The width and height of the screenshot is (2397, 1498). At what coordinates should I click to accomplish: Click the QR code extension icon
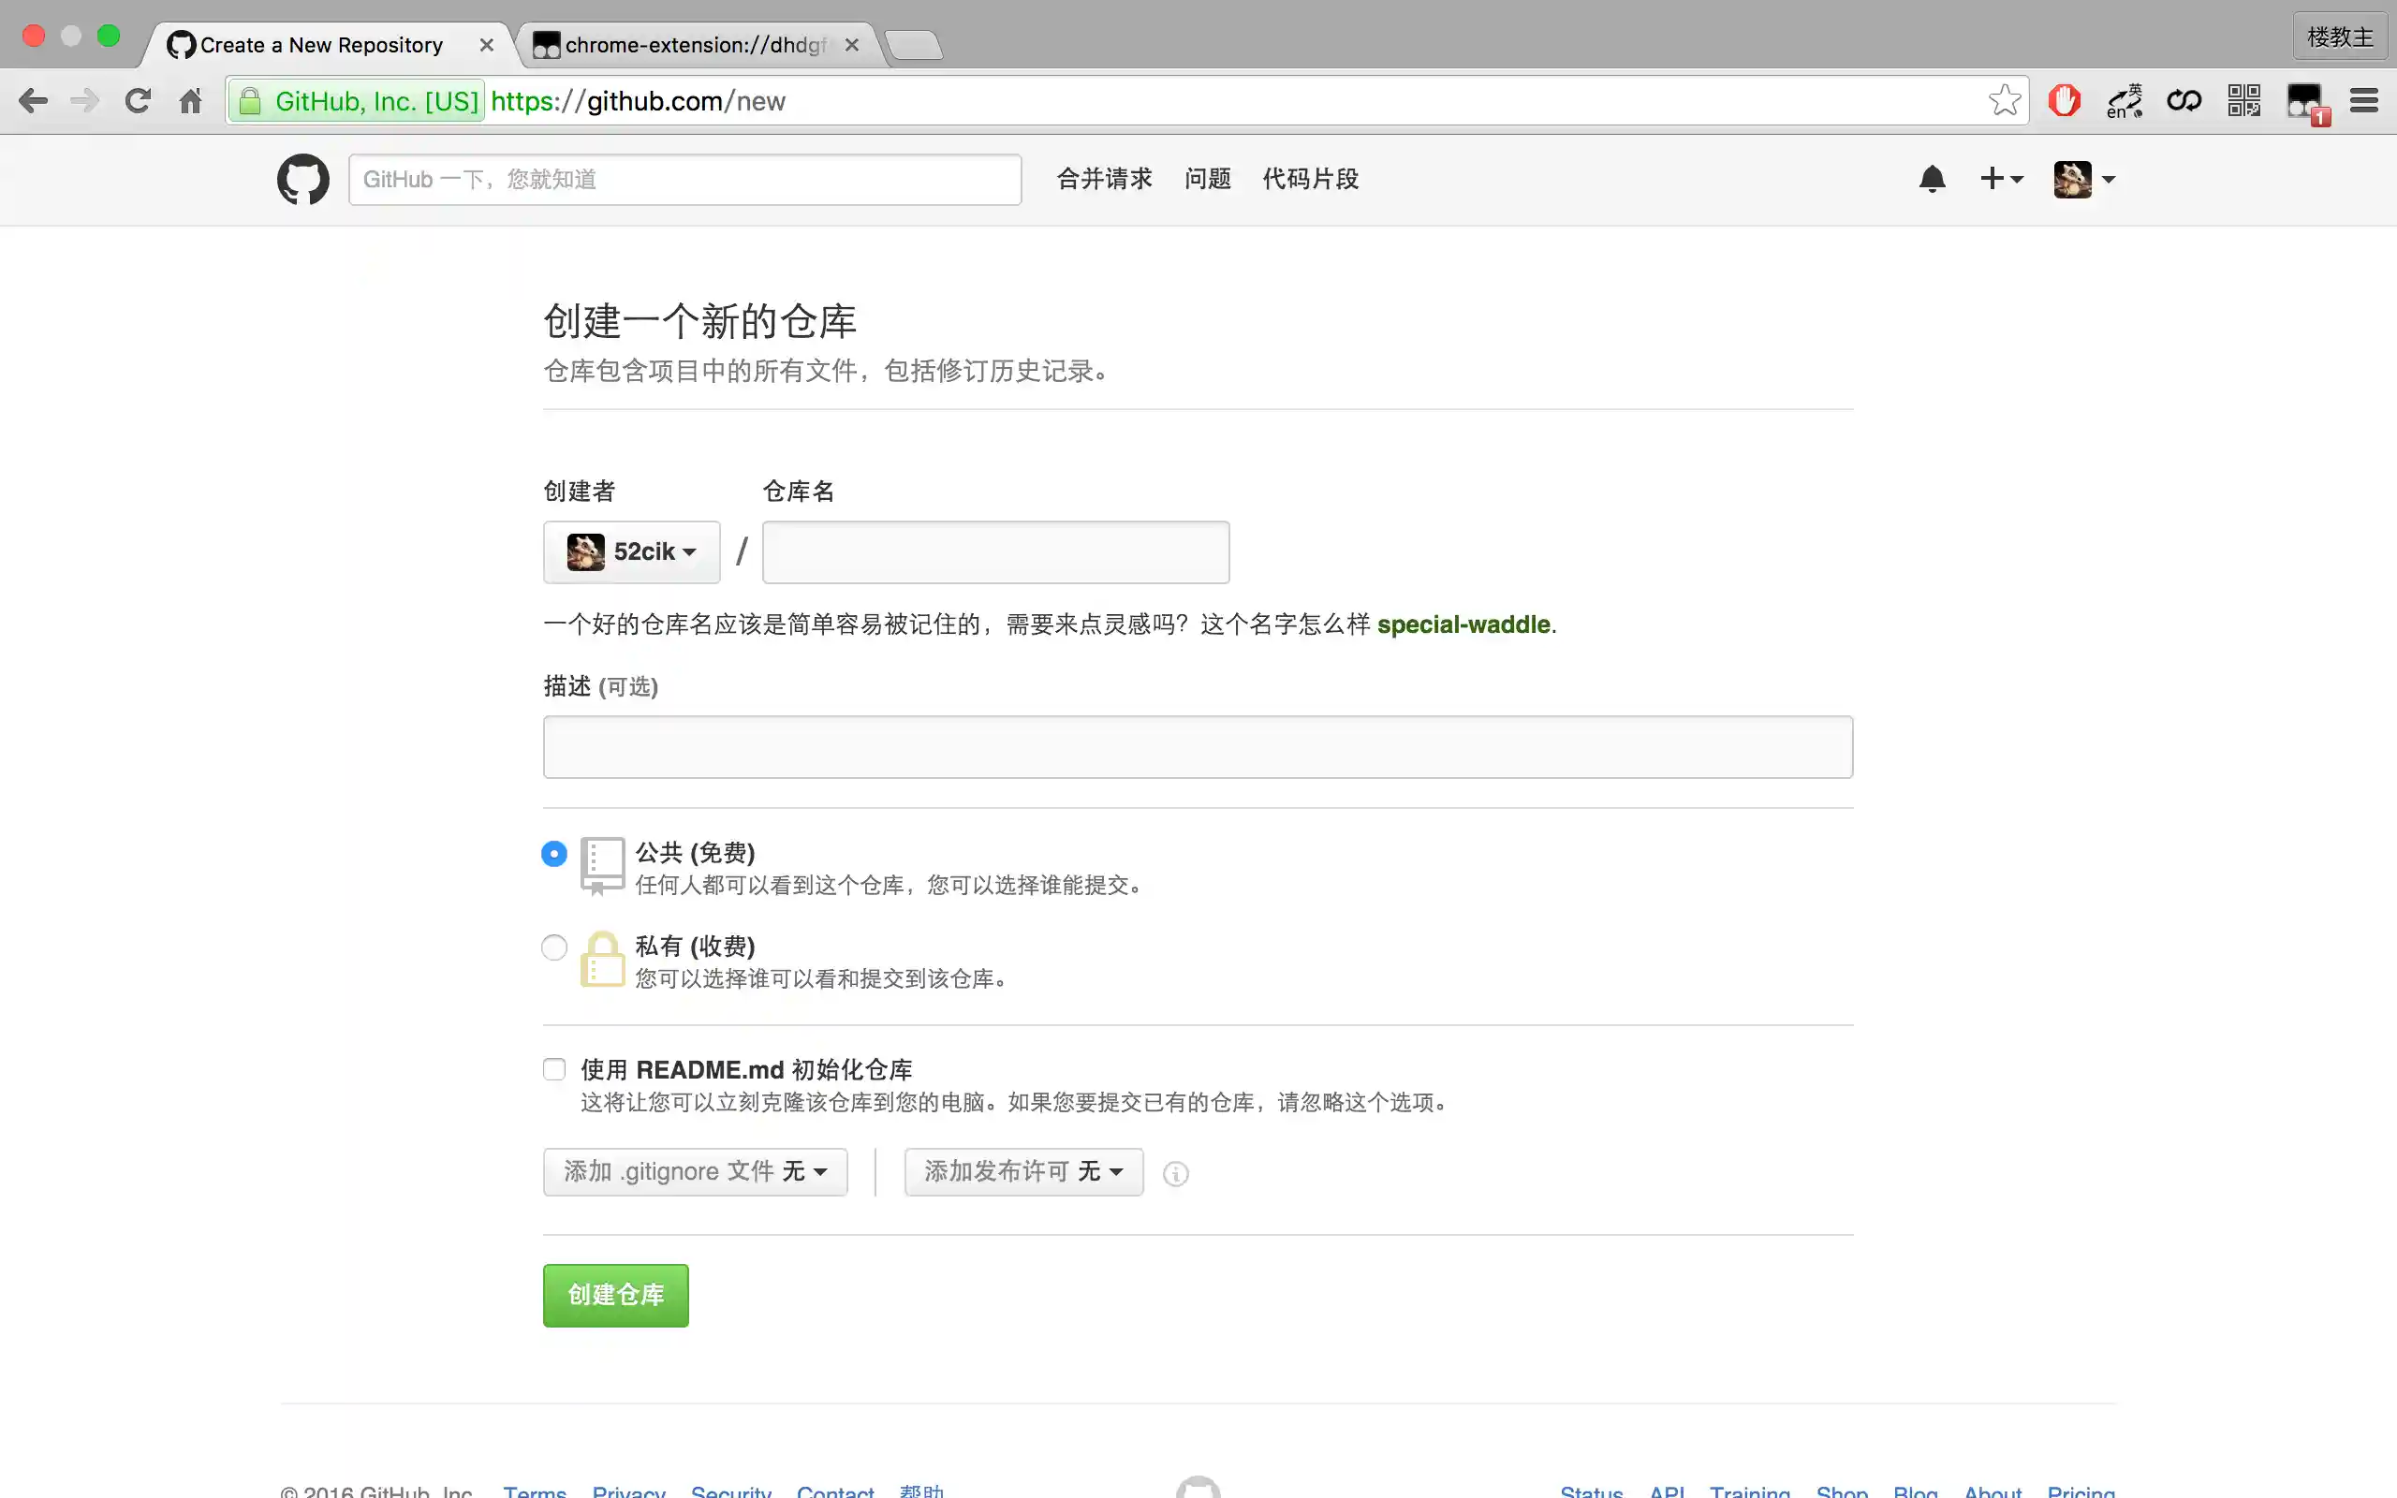(2244, 100)
